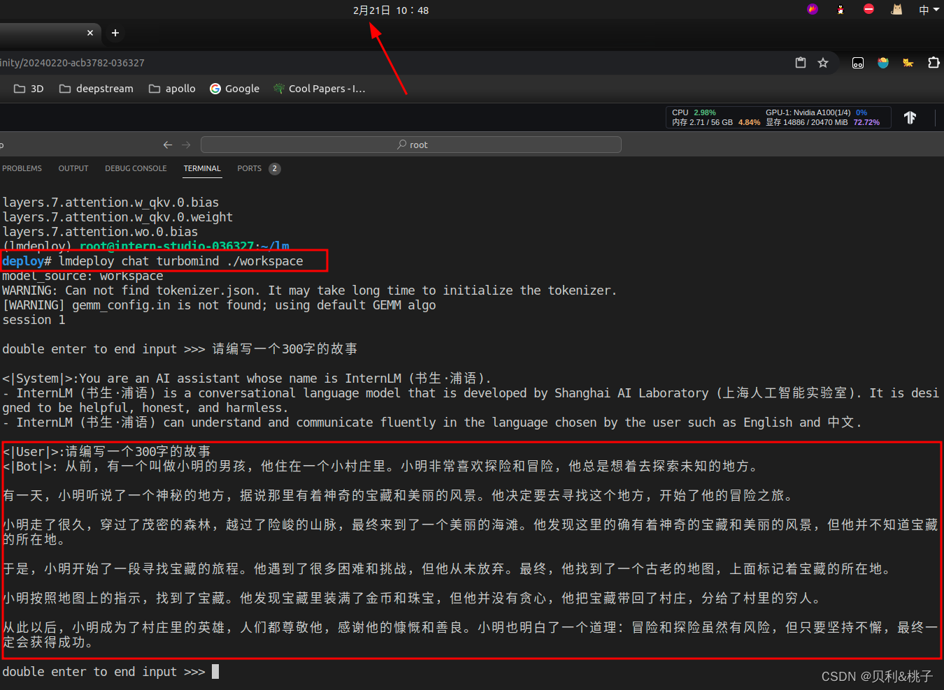Click the browser address bar URL
Image resolution: width=944 pixels, height=690 pixels.
(73, 63)
